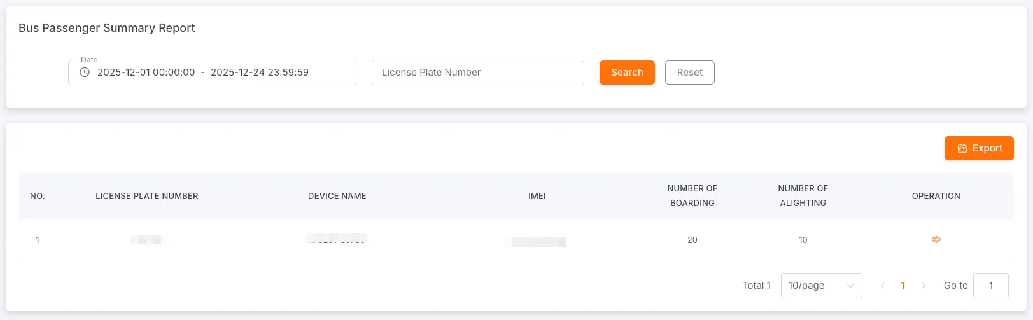Click the IMEI column header
The width and height of the screenshot is (1033, 320).
click(537, 196)
